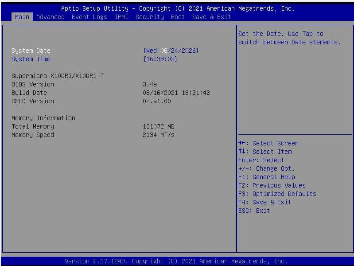The width and height of the screenshot is (354, 266).
Task: Open the Security tab
Action: pyautogui.click(x=150, y=17)
